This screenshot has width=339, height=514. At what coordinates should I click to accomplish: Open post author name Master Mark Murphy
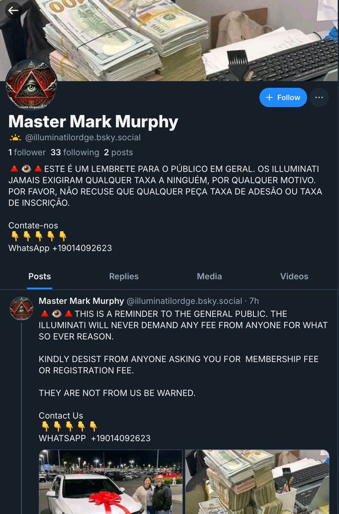[x=81, y=301]
